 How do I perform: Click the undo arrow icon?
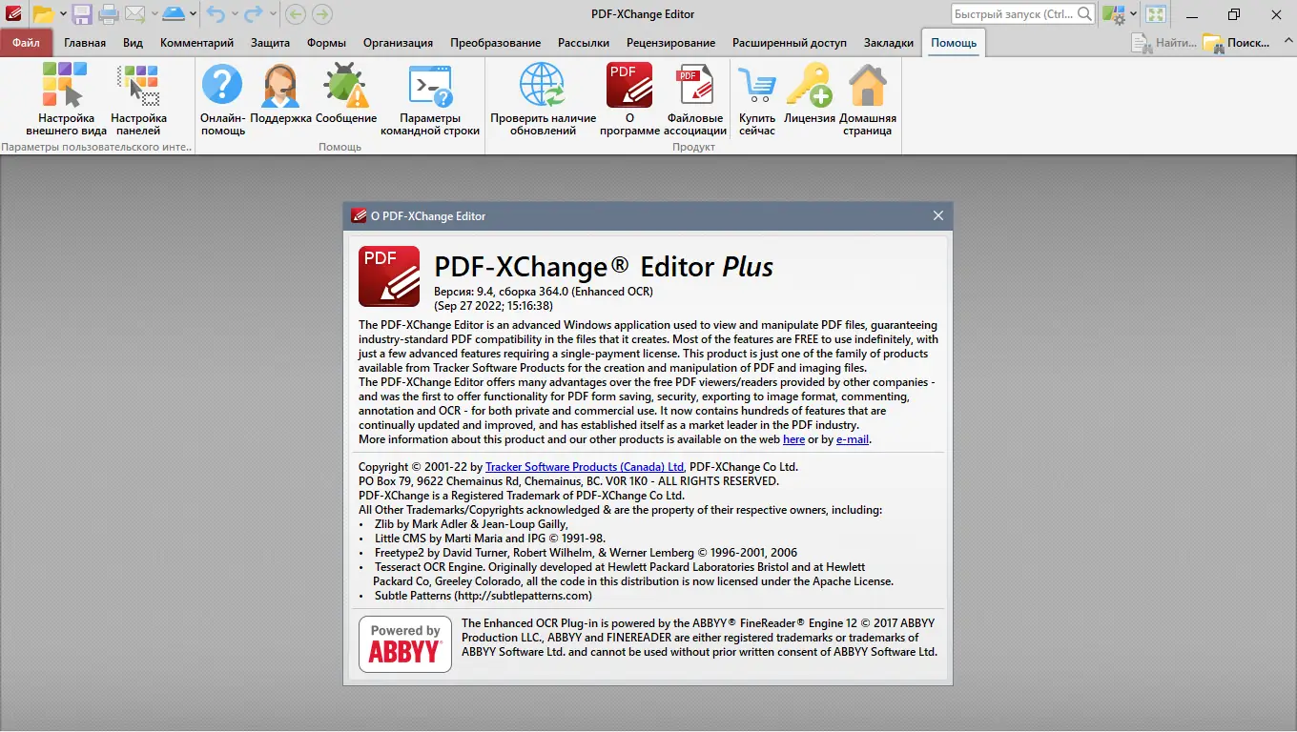click(216, 14)
